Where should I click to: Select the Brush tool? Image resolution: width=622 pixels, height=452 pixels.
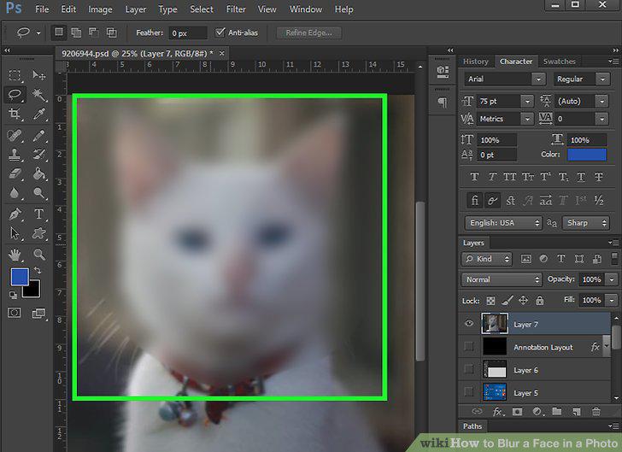39,135
